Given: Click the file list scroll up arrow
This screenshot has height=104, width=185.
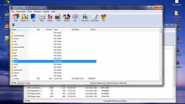Looking at the screenshot, I should click(160, 29).
